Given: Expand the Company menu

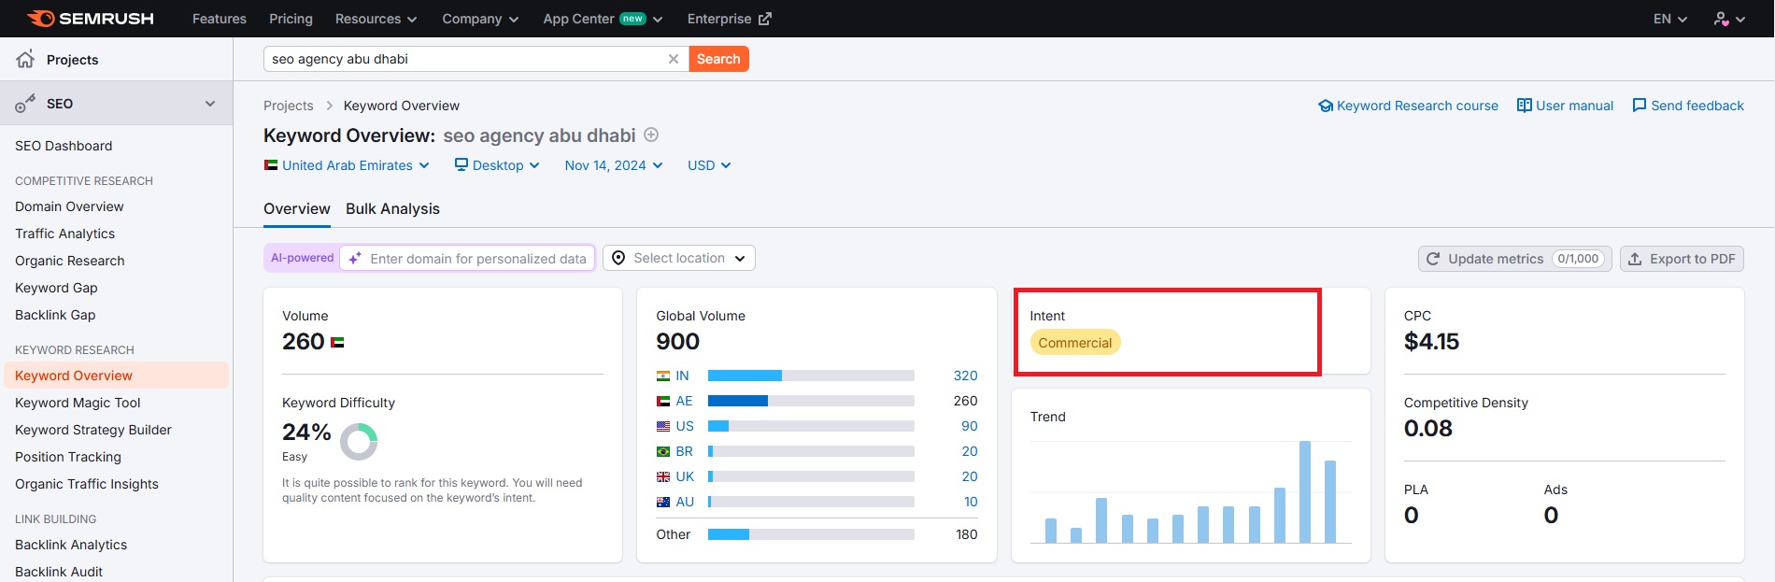Looking at the screenshot, I should coord(479,19).
